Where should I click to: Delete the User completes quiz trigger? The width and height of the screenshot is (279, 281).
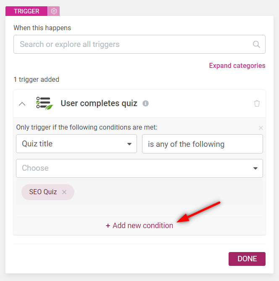pyautogui.click(x=257, y=103)
